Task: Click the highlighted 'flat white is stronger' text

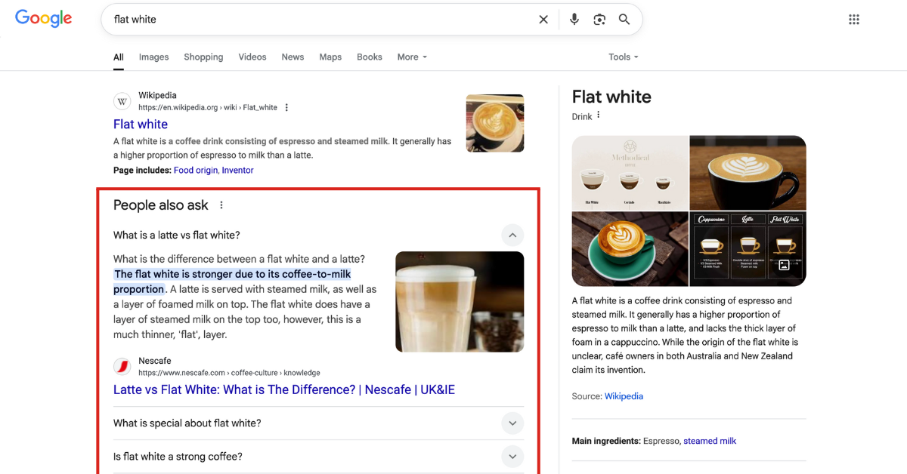Action: (232, 282)
